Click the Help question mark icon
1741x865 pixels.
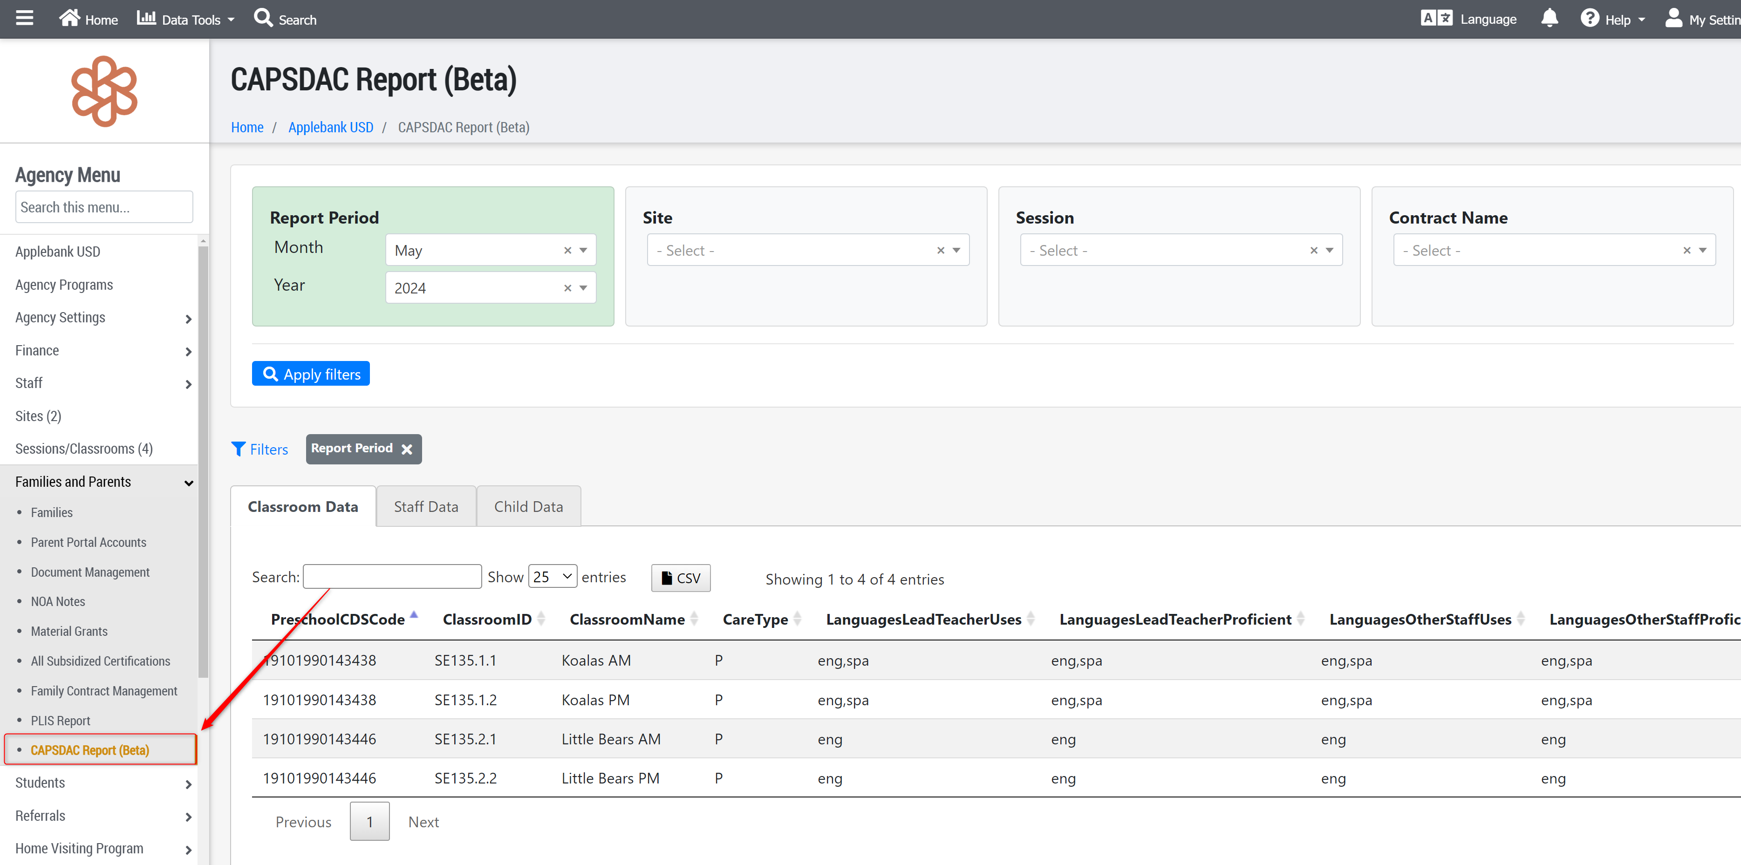point(1590,18)
